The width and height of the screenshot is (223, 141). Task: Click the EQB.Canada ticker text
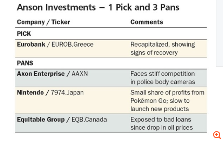pos(89,119)
